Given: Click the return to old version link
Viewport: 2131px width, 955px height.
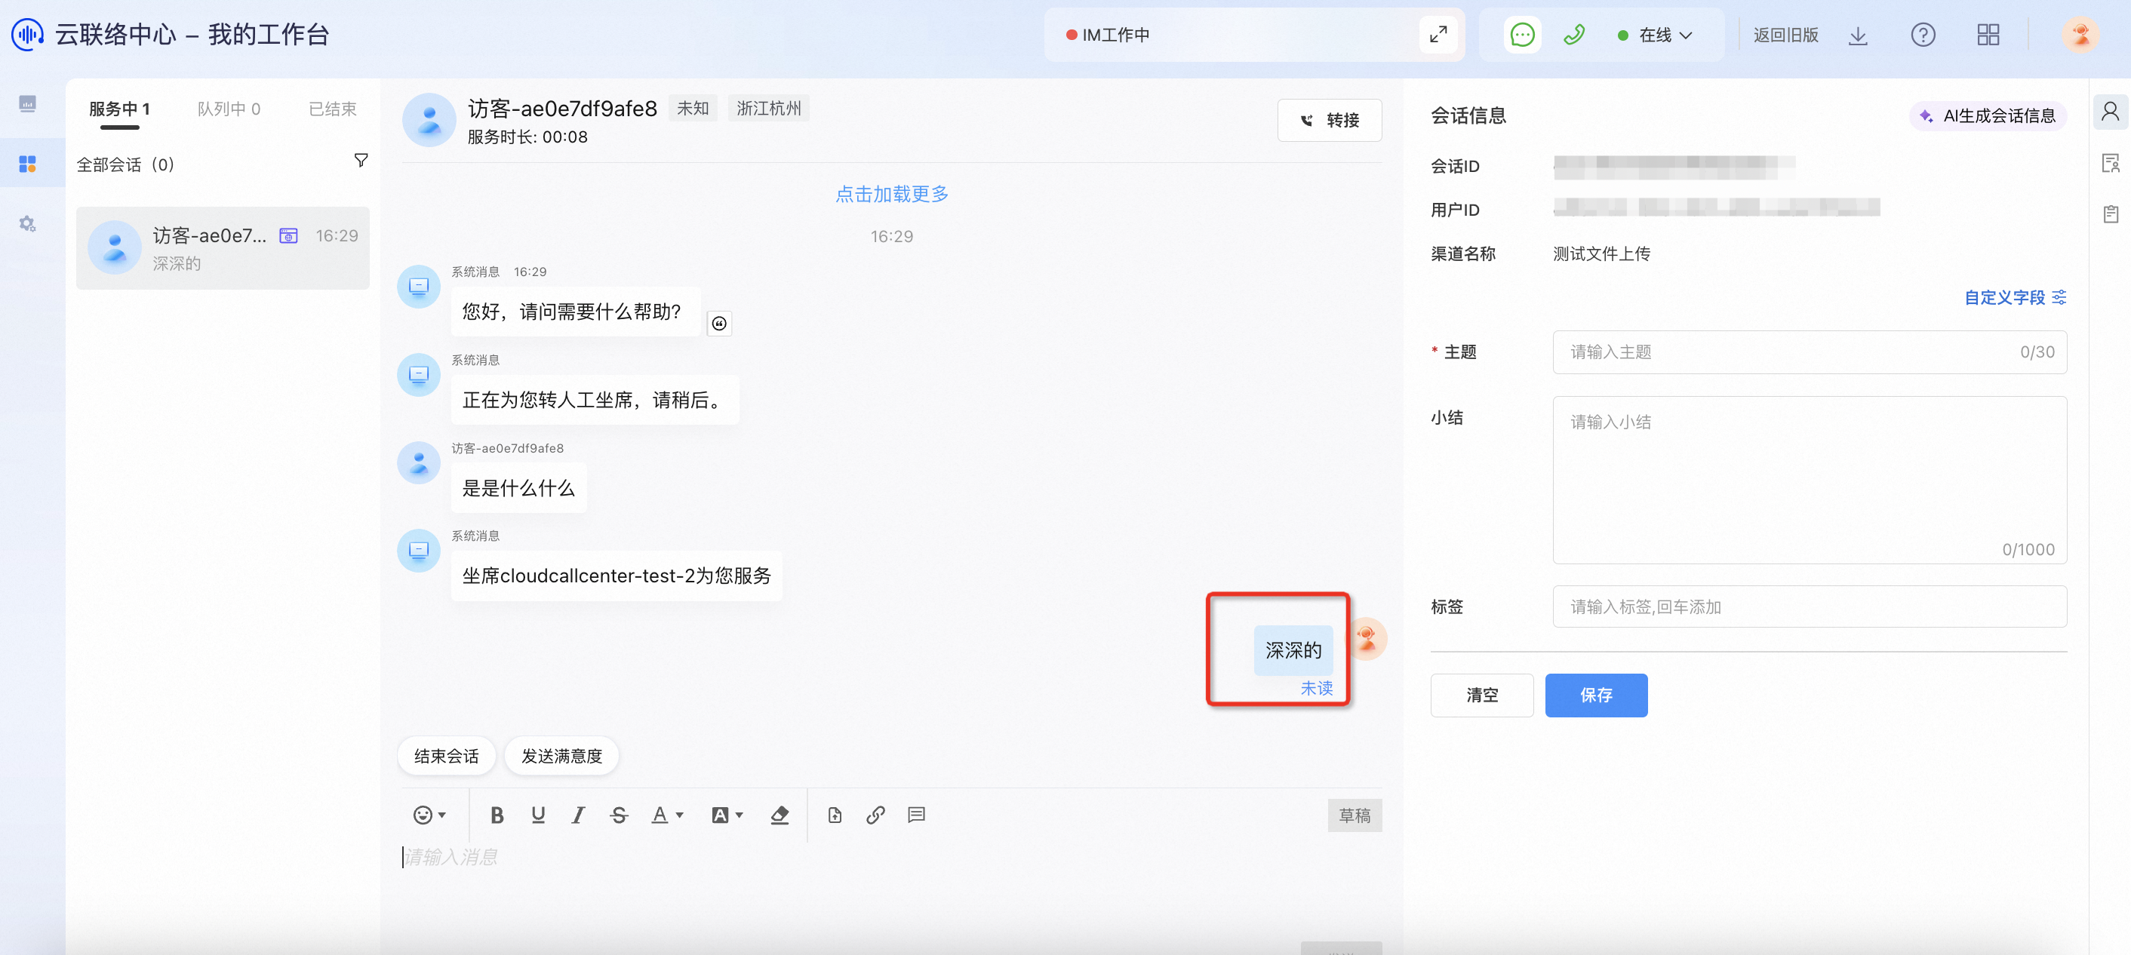Looking at the screenshot, I should point(1785,35).
